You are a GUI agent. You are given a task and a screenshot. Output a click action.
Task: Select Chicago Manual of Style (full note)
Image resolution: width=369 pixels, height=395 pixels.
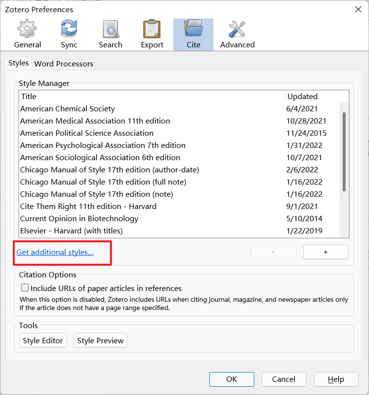(x=179, y=182)
